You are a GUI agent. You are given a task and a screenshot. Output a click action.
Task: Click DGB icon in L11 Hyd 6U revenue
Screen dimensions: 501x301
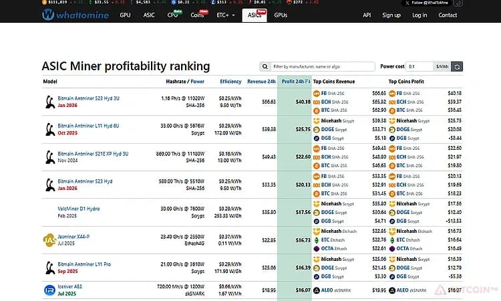[317, 138]
